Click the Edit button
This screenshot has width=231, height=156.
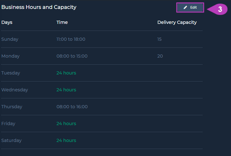(x=190, y=8)
